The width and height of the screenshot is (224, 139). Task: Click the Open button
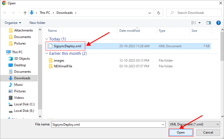click(x=181, y=132)
